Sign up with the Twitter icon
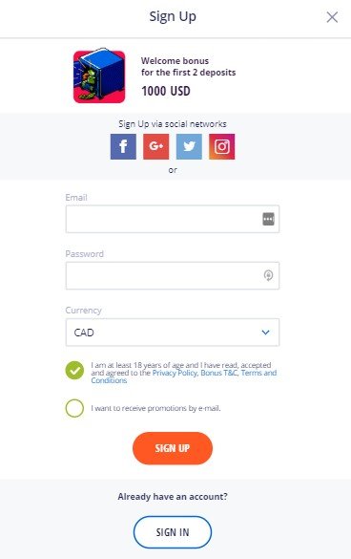The width and height of the screenshot is (351, 559). tap(189, 146)
